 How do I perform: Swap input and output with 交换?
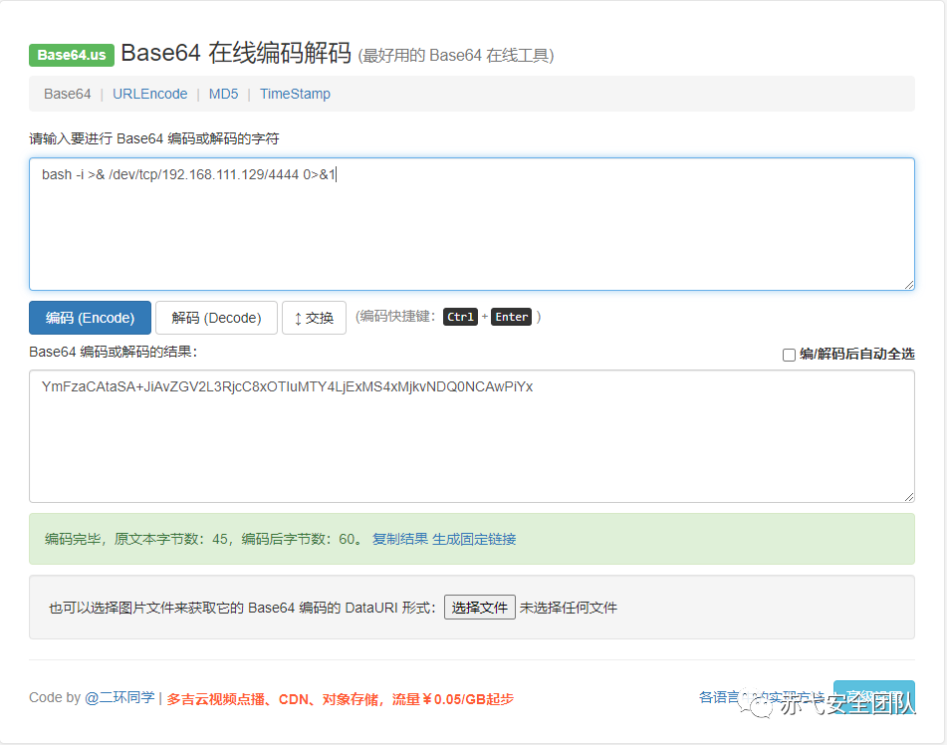(314, 318)
